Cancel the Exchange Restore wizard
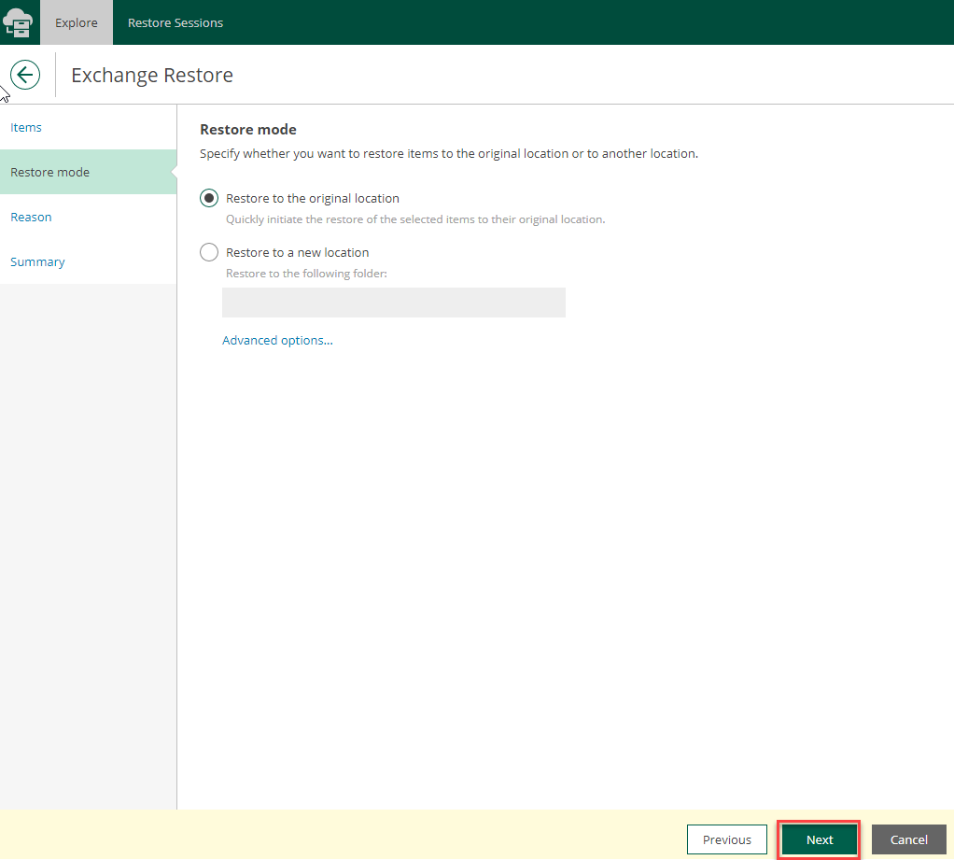The height and width of the screenshot is (860, 954). click(x=908, y=839)
